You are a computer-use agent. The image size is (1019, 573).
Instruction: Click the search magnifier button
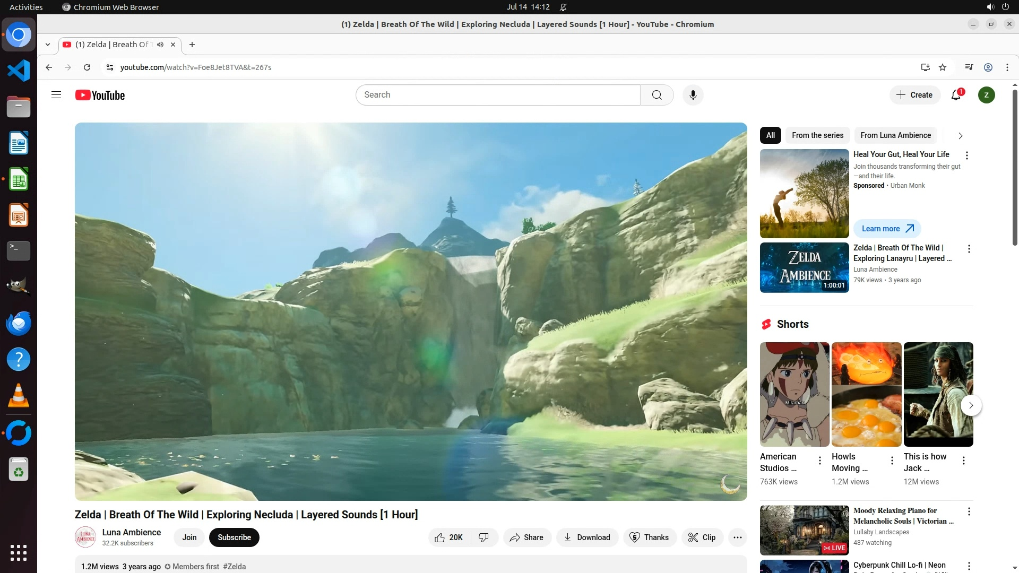coord(657,95)
